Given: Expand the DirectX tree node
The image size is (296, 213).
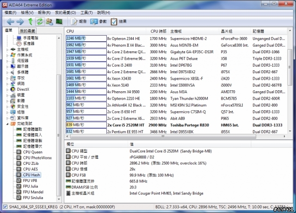Looking at the screenshot, I should 7,89.
